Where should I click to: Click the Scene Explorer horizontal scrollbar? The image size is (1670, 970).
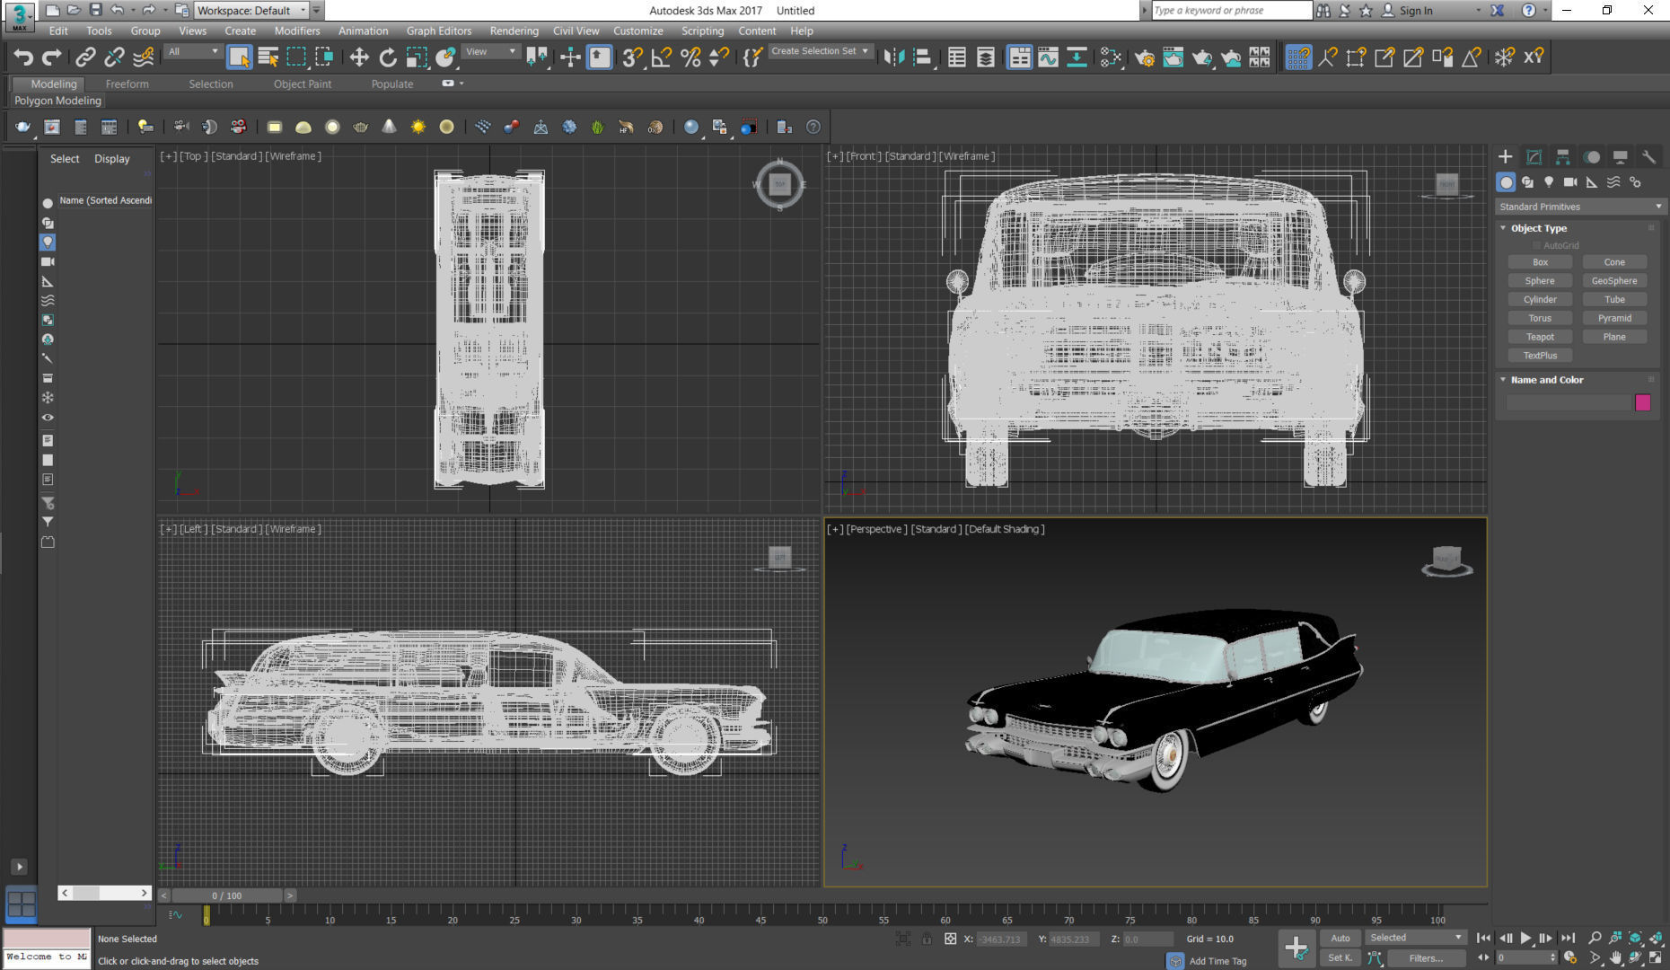tap(104, 893)
